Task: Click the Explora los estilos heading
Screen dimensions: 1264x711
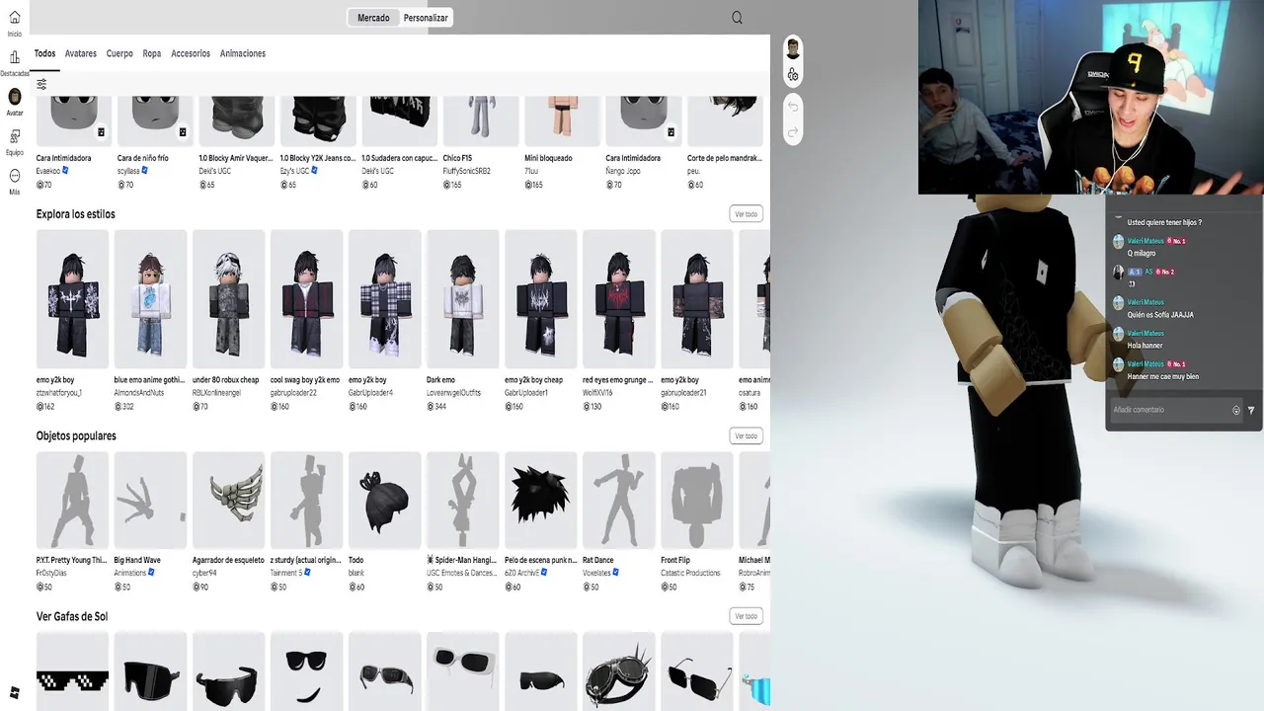Action: point(76,214)
